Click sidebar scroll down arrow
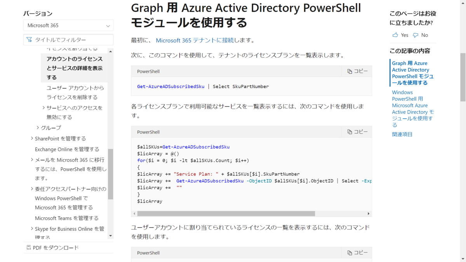The image size is (466, 262). click(110, 236)
